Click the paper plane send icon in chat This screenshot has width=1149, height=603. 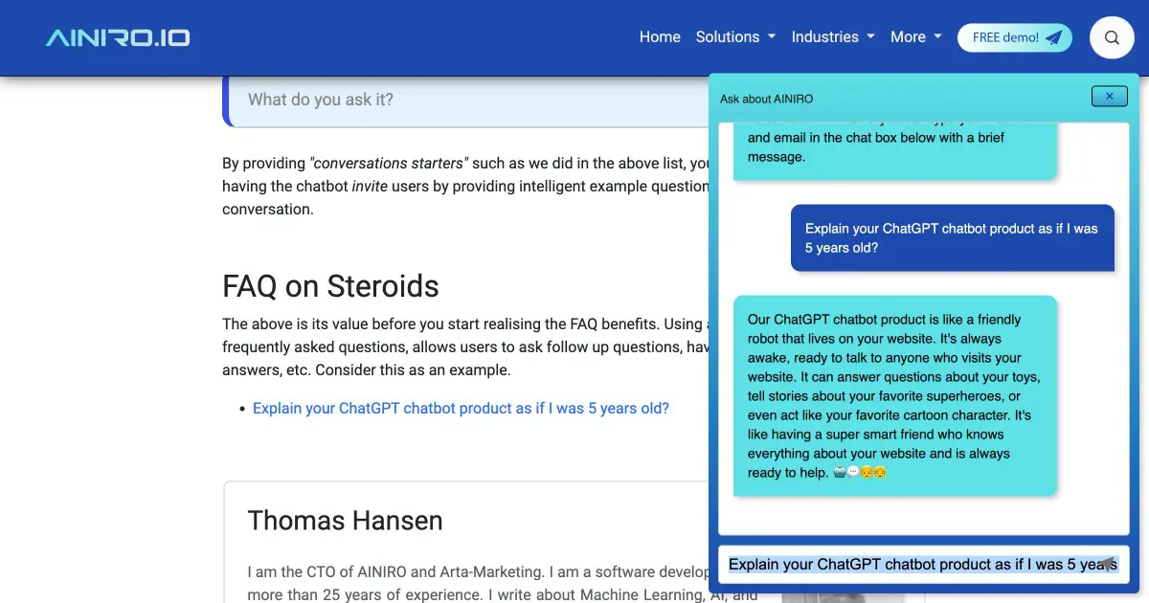(1107, 565)
